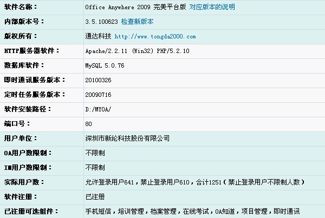Viewport: 325px width, 218px height.
Task: Select 不限制 in the IM用户数限制 row
Action: 95,168
